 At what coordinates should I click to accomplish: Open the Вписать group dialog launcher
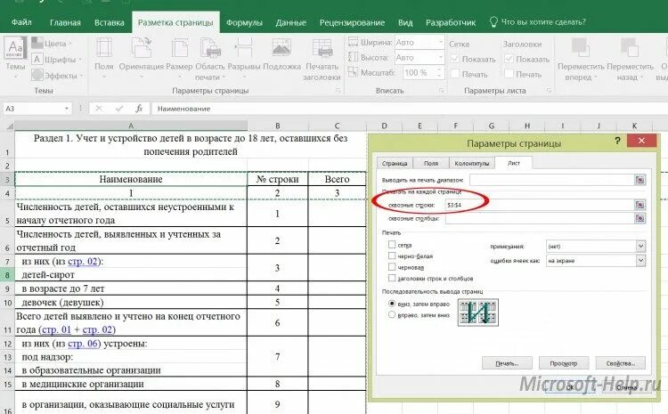tap(442, 91)
